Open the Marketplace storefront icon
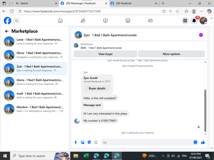The image size is (214, 160). pos(128,21)
